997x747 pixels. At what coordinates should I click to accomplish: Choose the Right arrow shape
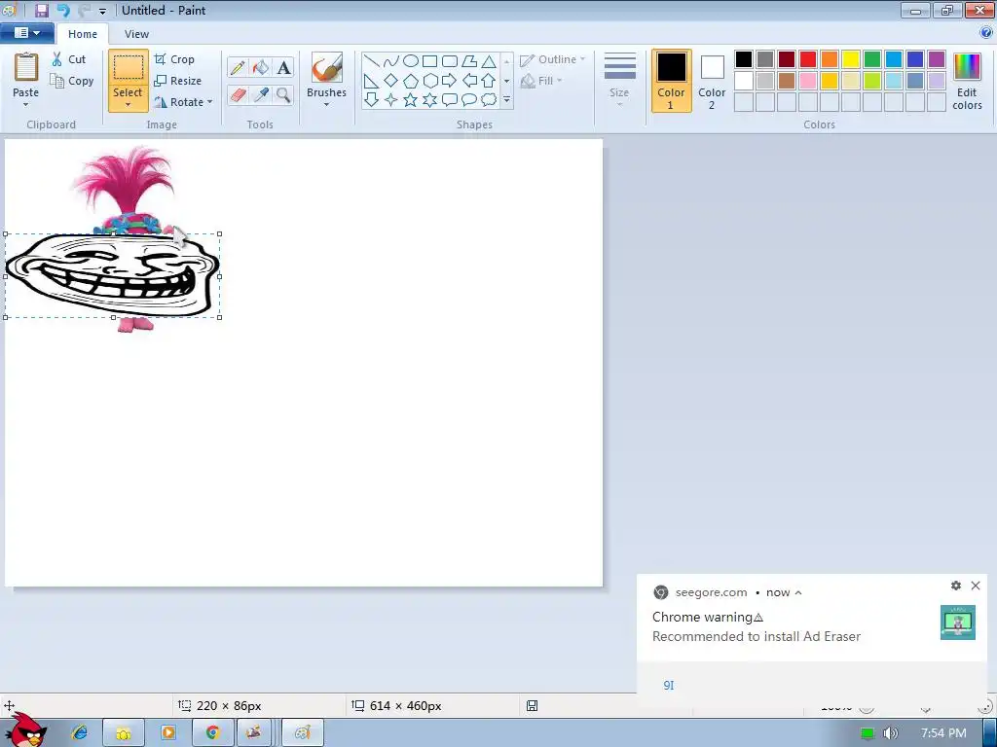click(x=450, y=80)
